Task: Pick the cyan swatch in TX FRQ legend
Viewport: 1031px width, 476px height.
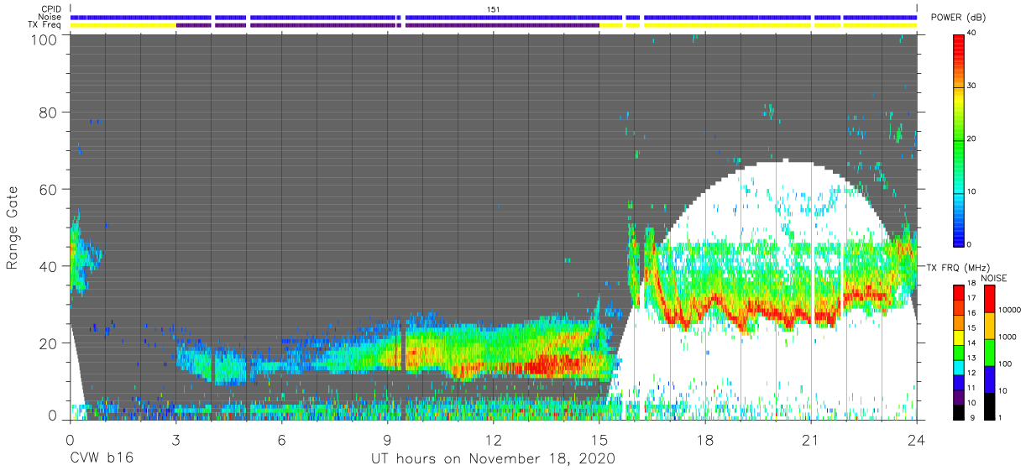Action: [958, 367]
